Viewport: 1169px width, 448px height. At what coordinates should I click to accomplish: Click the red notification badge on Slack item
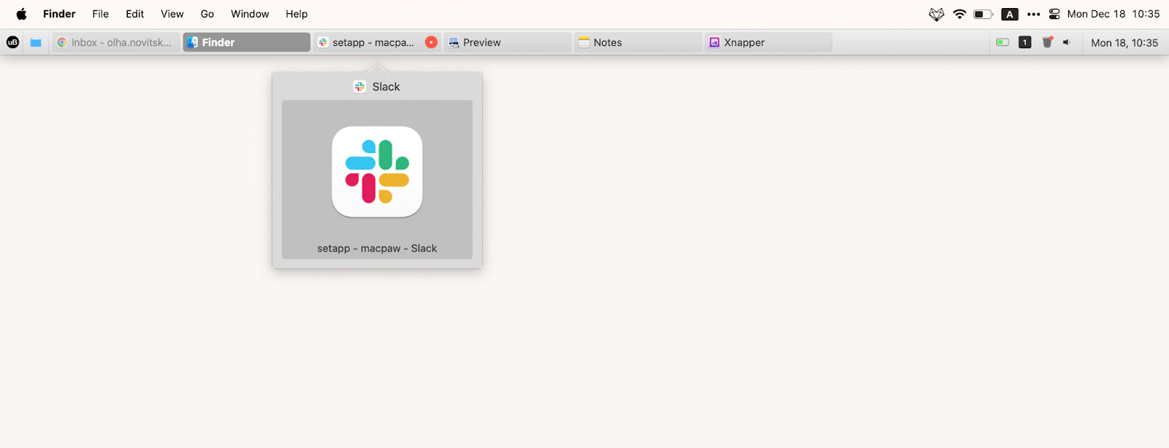(x=431, y=42)
